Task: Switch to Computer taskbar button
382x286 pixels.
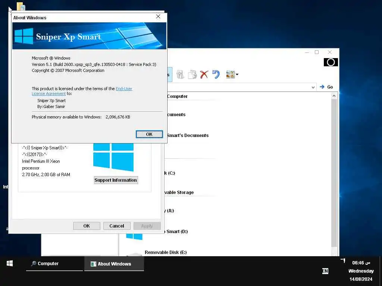Action: [x=54, y=264]
